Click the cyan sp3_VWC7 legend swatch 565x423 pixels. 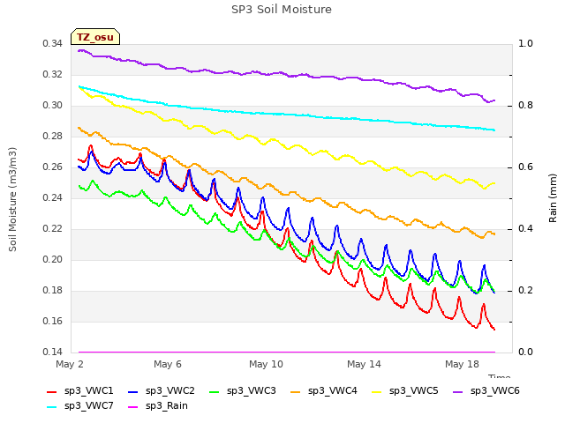point(52,407)
